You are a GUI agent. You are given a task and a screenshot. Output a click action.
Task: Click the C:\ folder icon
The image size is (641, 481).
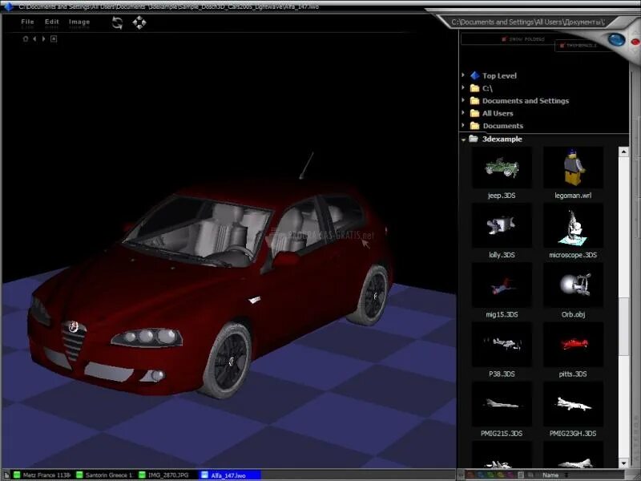coord(474,88)
